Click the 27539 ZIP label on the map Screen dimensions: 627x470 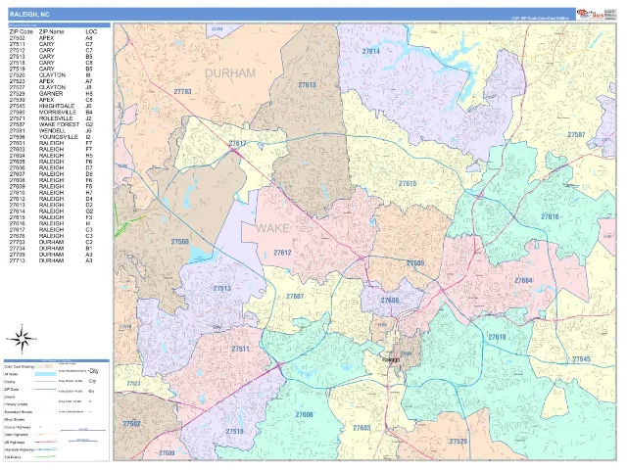167,453
